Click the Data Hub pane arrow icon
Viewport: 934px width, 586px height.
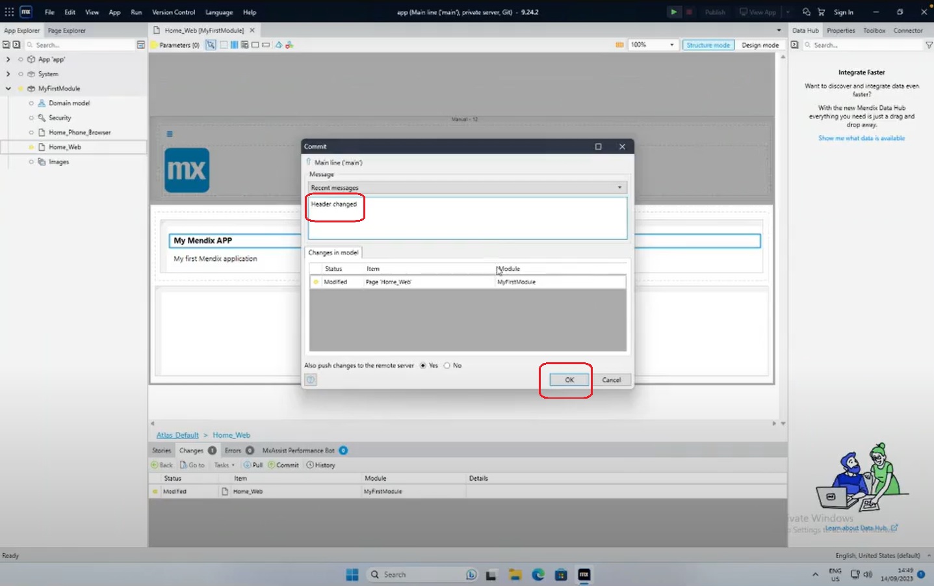794,45
